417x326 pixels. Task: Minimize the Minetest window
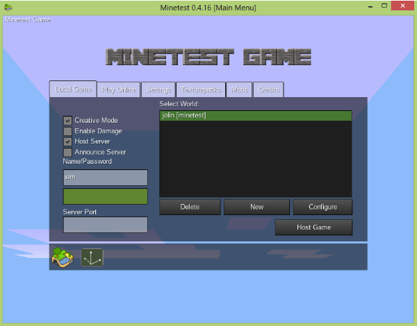point(370,6)
